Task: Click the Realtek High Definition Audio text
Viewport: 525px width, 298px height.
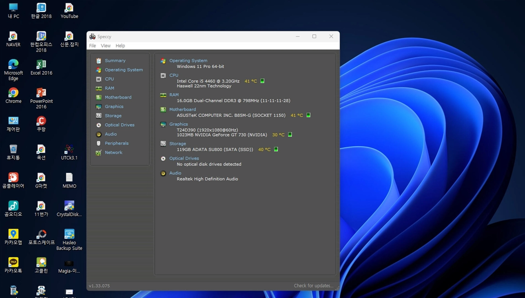Action: [x=208, y=179]
